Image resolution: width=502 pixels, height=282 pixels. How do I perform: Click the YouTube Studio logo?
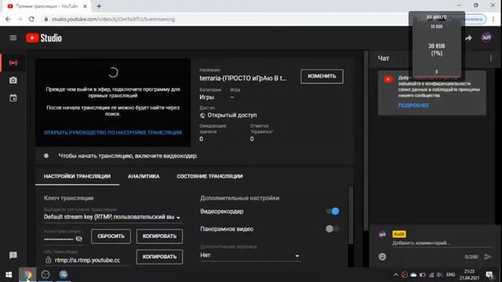(44, 38)
